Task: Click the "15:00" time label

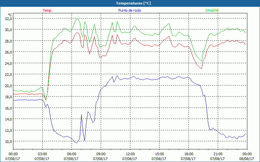Action: (159, 154)
